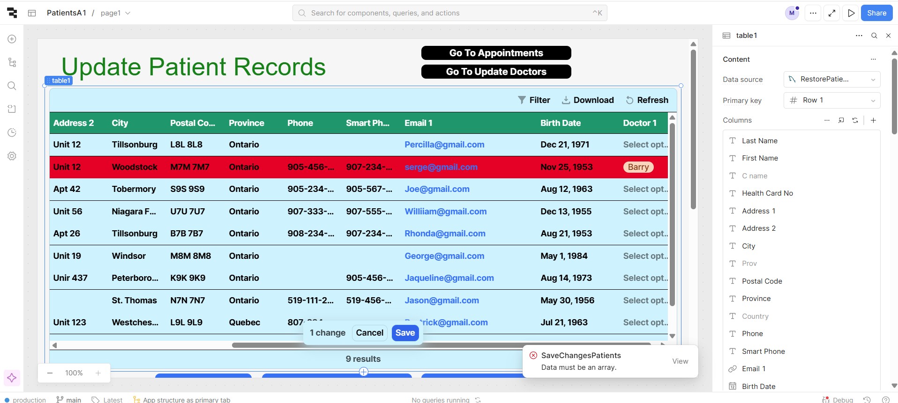Click the settings gear in left sidebar
This screenshot has width=898, height=403.
[x=12, y=156]
